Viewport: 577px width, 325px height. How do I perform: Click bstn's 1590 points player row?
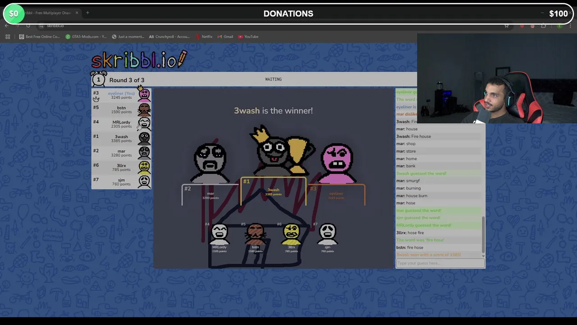(x=121, y=109)
